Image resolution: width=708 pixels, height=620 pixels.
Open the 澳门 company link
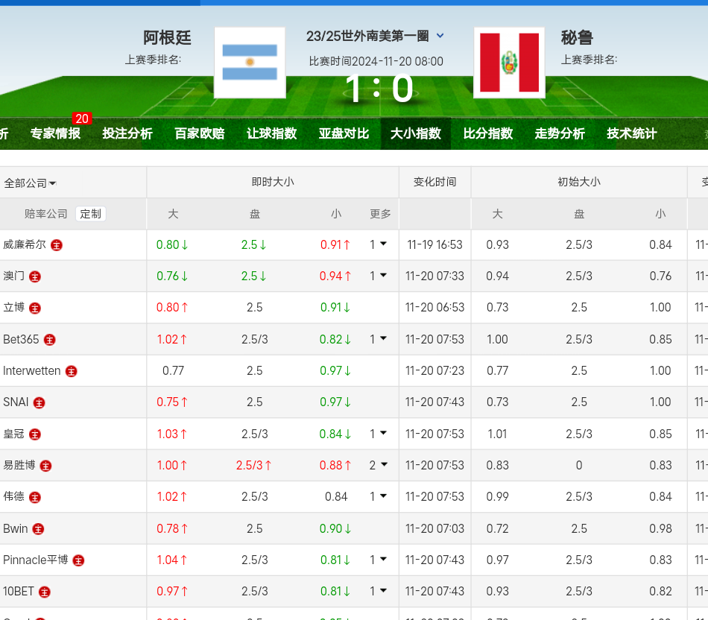click(13, 276)
